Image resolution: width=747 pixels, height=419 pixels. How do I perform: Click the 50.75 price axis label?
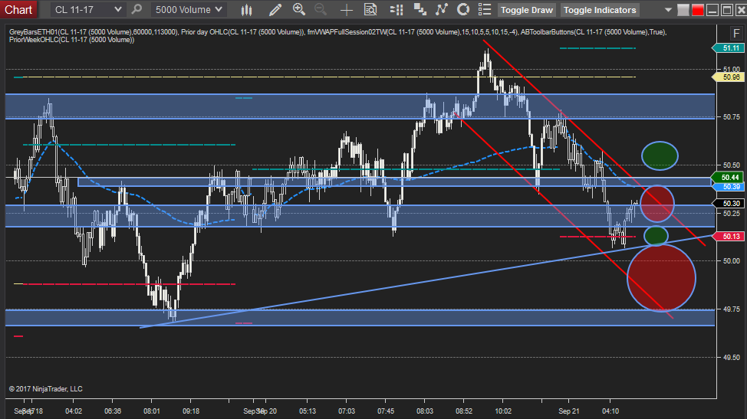(x=732, y=117)
